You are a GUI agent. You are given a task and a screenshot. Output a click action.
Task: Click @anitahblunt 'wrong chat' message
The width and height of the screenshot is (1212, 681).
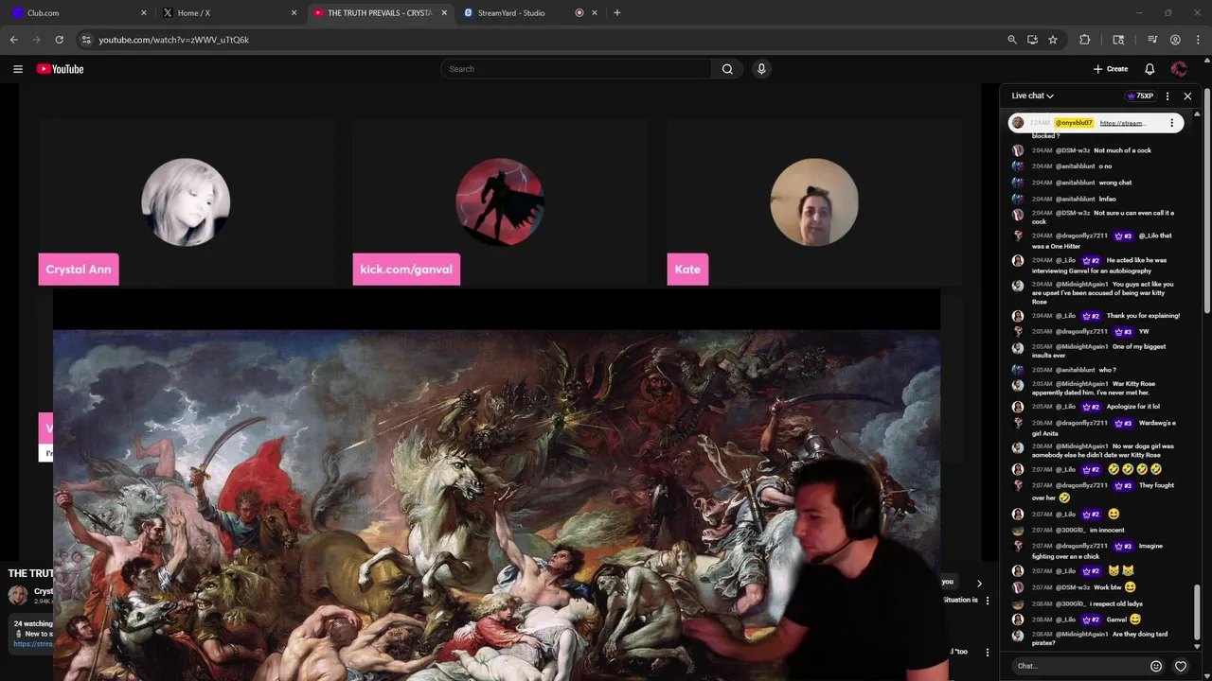click(x=1114, y=183)
